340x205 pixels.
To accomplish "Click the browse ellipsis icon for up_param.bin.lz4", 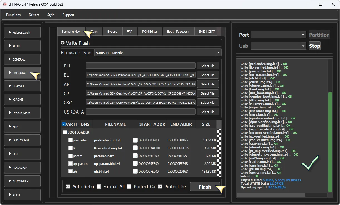I will click(x=135, y=163).
